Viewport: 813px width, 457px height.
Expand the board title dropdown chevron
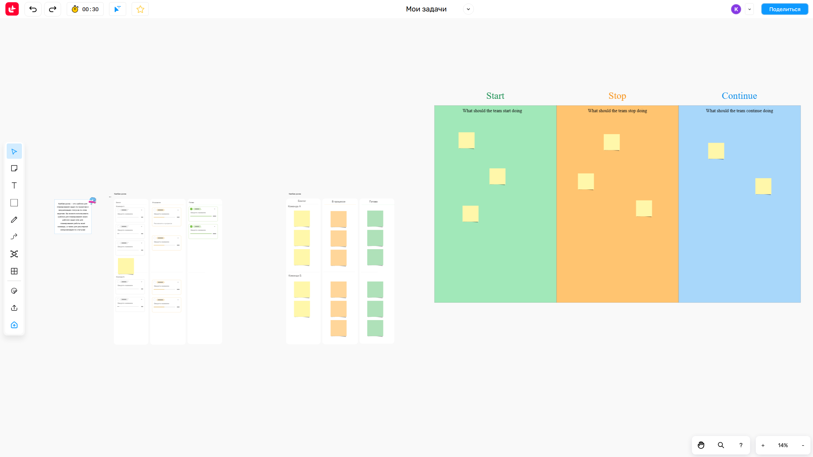[x=468, y=9]
